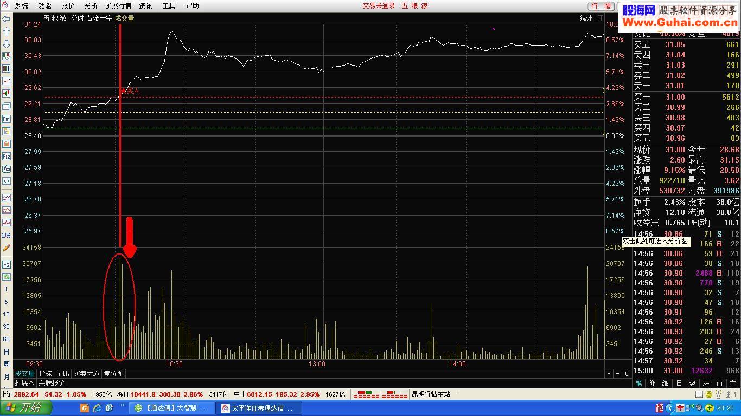
Task: Click the plus zoom button below chart
Action: coord(609,374)
